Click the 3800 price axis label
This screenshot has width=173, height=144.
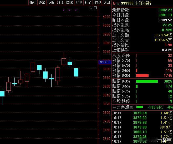pyautogui.click(x=106, y=113)
